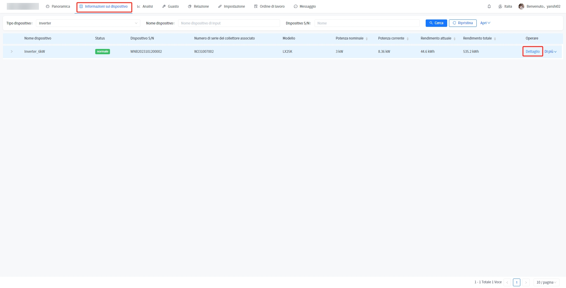The height and width of the screenshot is (288, 566).
Task: Open the Di più dropdown
Action: coord(550,52)
